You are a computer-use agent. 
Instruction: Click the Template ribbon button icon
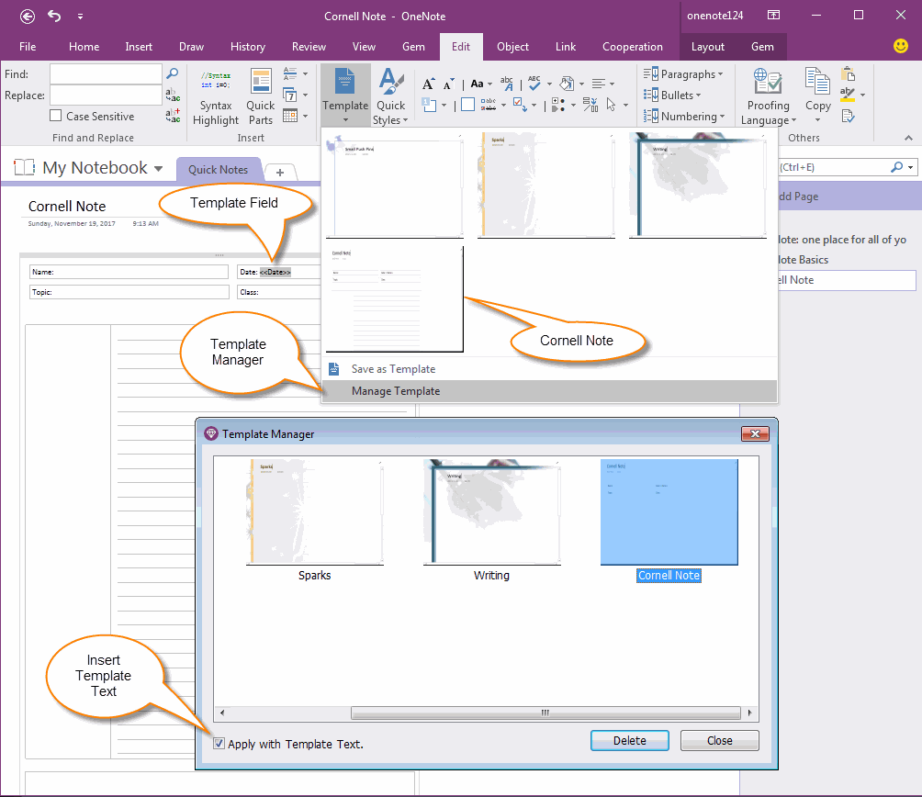click(x=345, y=81)
